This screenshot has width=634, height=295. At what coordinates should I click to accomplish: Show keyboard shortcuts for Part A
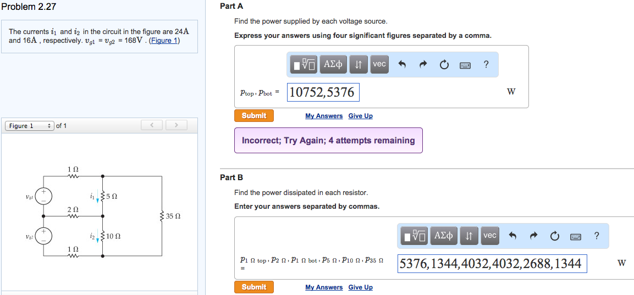point(465,65)
